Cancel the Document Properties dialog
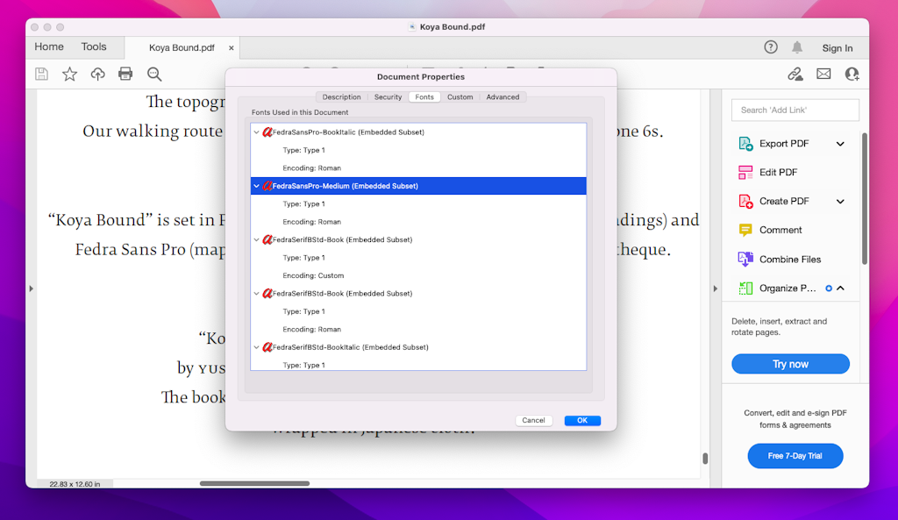The height and width of the screenshot is (520, 898). (534, 420)
